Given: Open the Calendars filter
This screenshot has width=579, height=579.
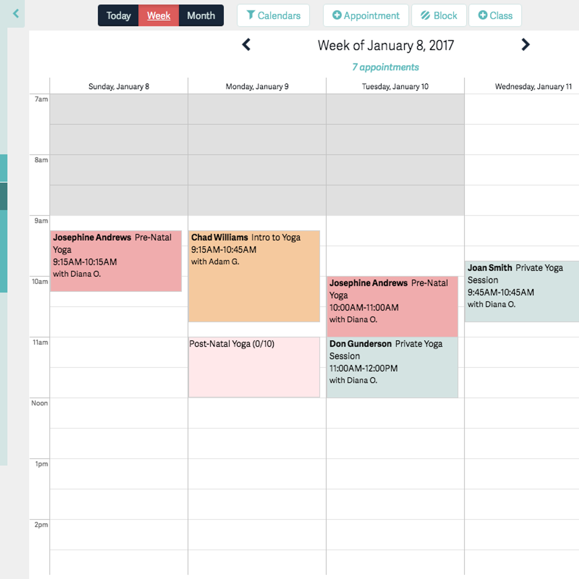Looking at the screenshot, I should coord(273,16).
